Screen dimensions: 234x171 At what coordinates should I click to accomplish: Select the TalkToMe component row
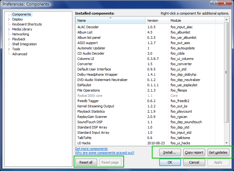point(150,138)
